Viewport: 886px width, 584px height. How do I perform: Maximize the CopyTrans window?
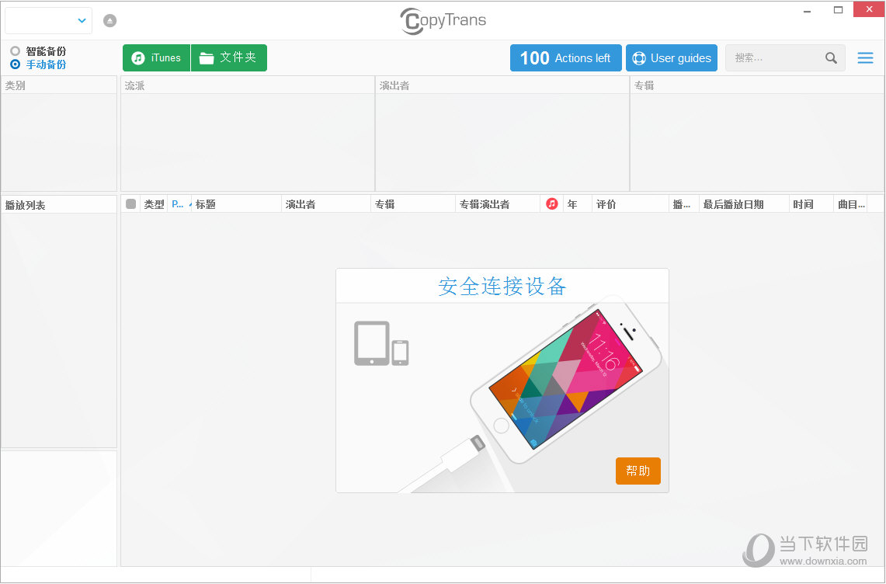[x=838, y=9]
